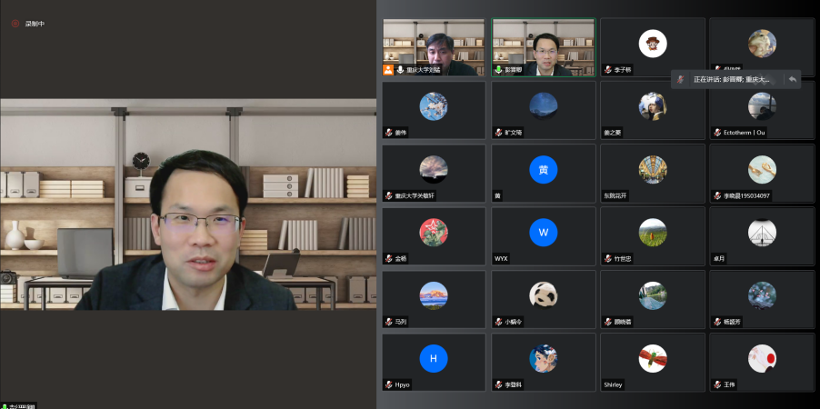820x409 pixels.
Task: Click the blue W avatar of WYX
Action: (544, 232)
